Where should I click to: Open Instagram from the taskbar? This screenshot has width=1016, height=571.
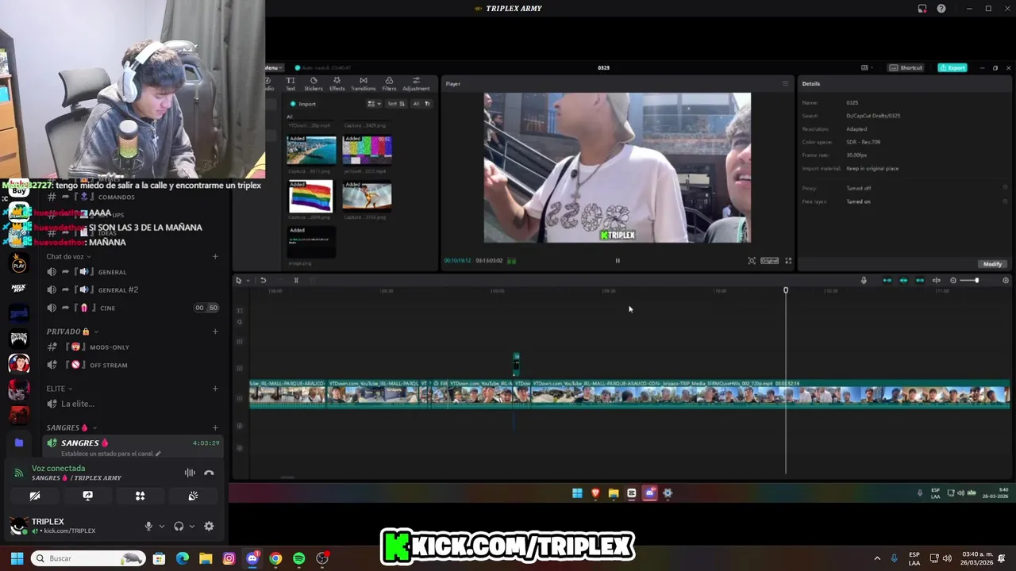(229, 558)
